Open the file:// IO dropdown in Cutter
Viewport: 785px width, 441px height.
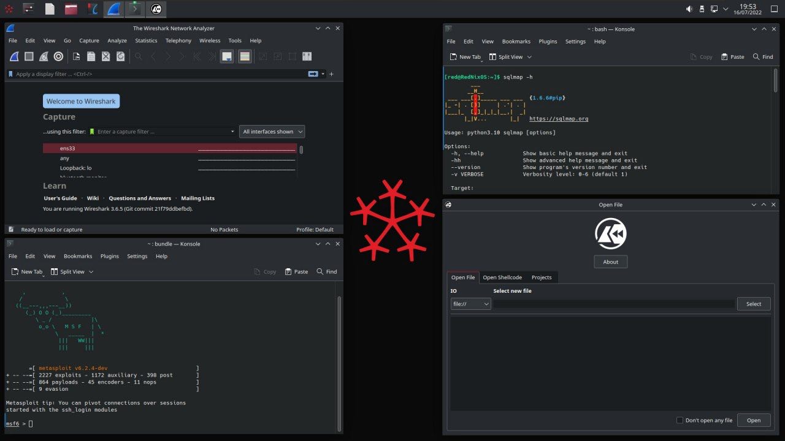point(471,304)
